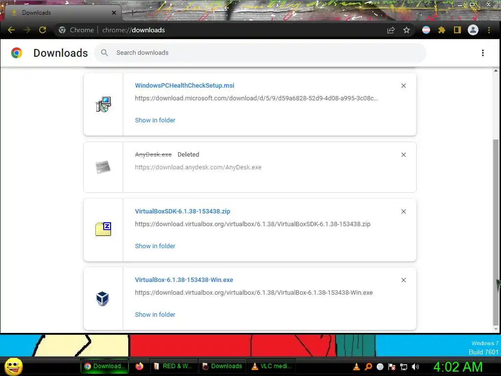Remove AnyDesk.exe entry from list
The image size is (501, 376).
coord(404,155)
